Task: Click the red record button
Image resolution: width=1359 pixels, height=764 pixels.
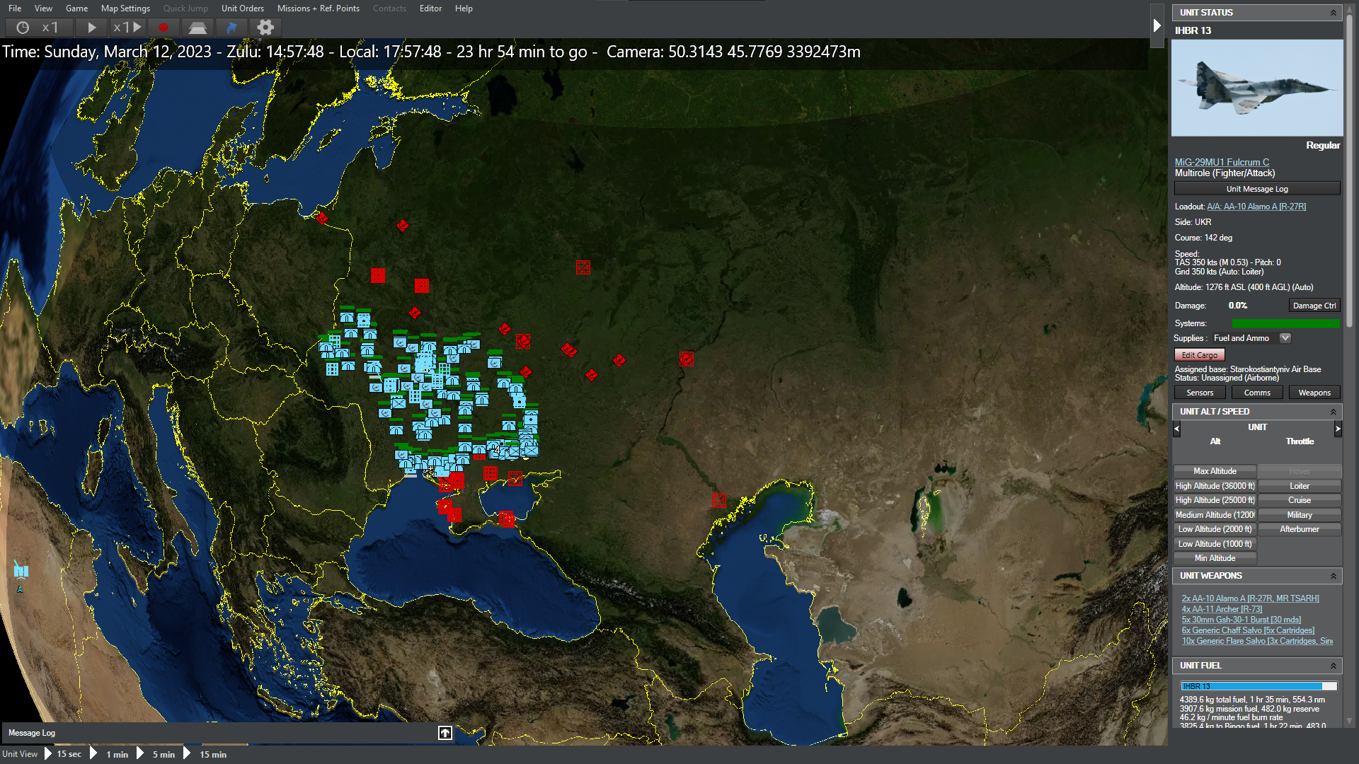Action: click(164, 28)
